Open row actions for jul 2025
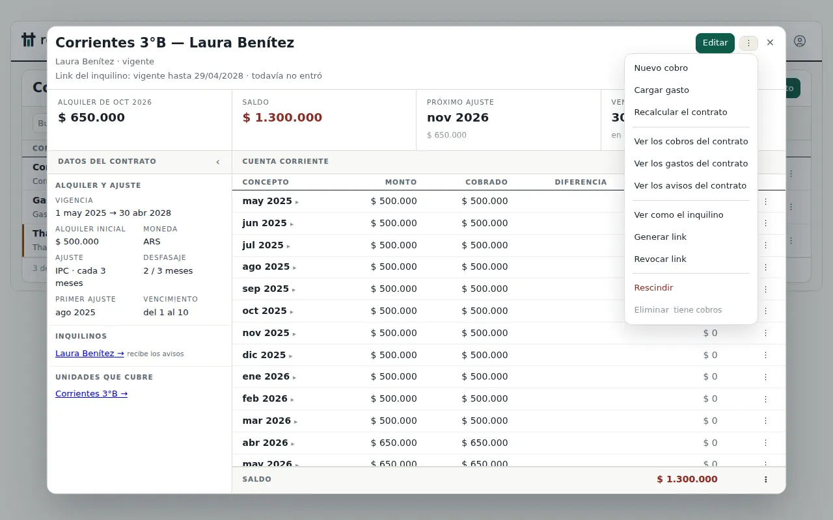Screen dimensions: 833x520 [765, 246]
